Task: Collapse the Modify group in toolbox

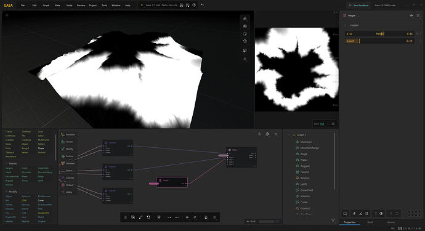Action: [6, 192]
